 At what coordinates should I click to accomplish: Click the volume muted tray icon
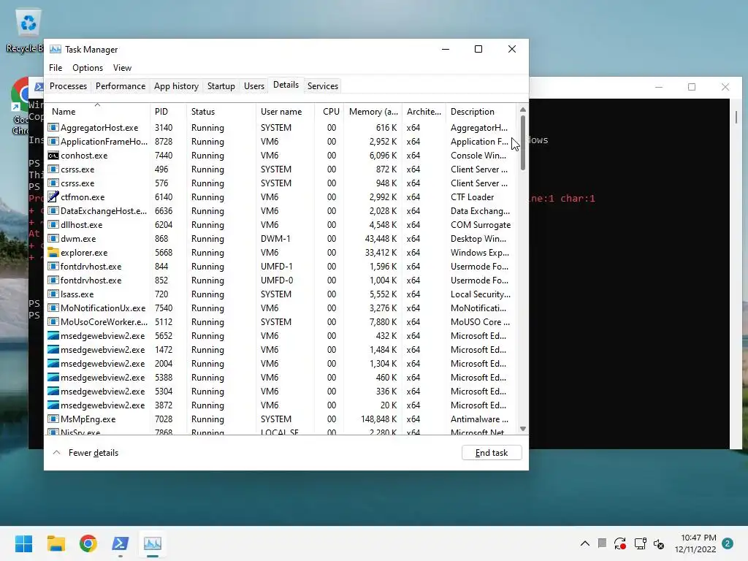click(659, 543)
